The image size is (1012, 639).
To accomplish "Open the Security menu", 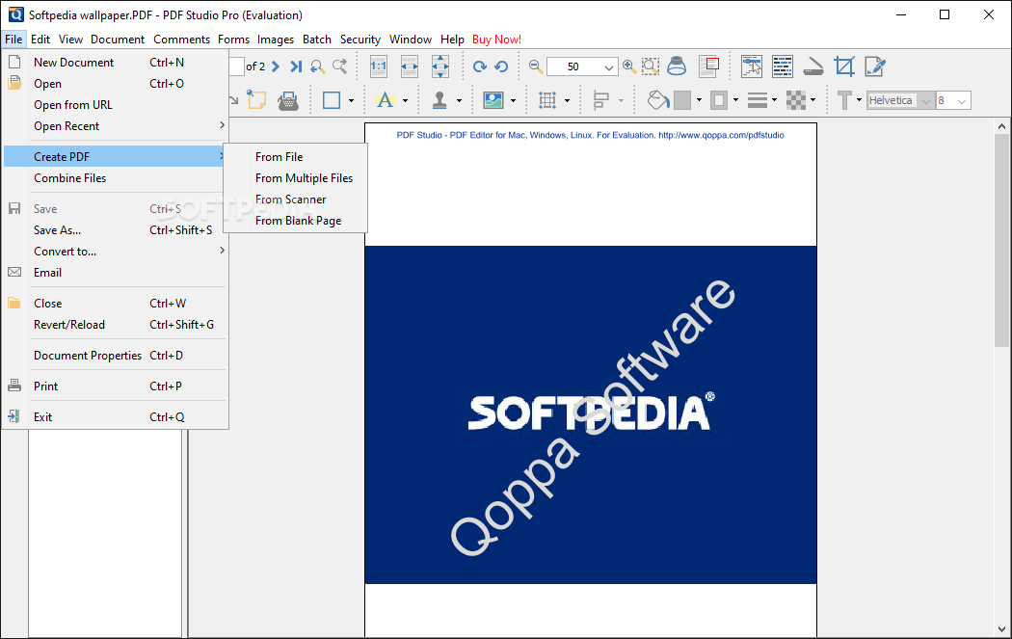I will (360, 40).
